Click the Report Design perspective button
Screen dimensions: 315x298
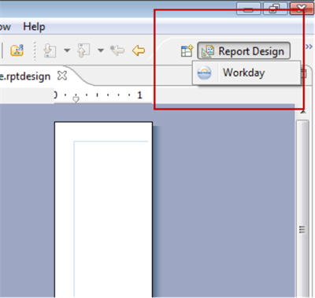(244, 51)
